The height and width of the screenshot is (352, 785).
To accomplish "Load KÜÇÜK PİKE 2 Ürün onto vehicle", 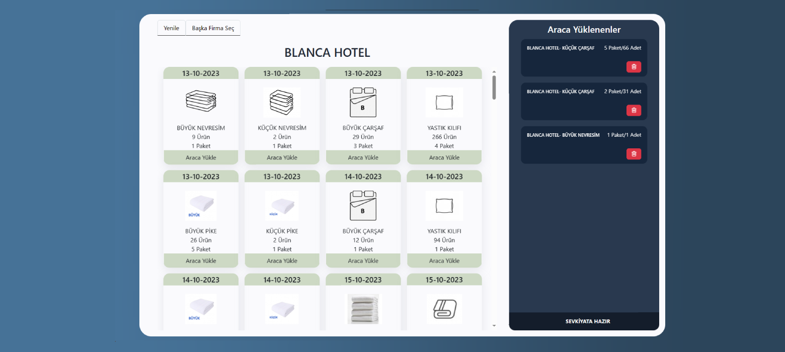I will [x=282, y=260].
